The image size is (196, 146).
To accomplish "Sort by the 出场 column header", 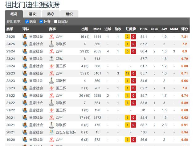I will pos(85,29).
